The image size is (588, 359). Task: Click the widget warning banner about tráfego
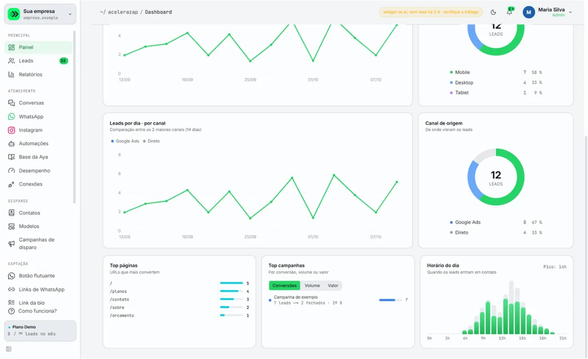tap(430, 12)
